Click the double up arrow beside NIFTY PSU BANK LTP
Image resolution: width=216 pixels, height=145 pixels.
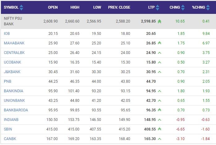[x=159, y=21]
